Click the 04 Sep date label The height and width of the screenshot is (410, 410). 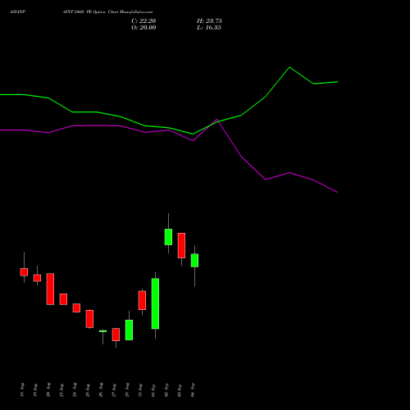pos(193,389)
